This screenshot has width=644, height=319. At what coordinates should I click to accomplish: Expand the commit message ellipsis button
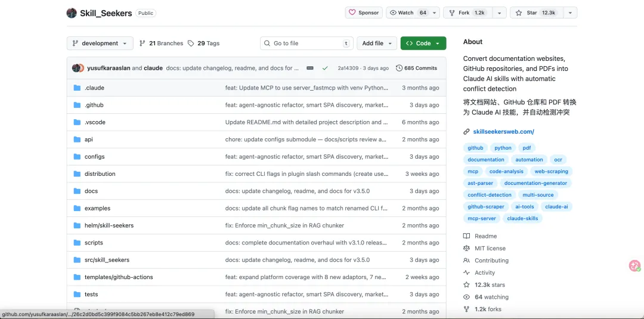pyautogui.click(x=310, y=68)
